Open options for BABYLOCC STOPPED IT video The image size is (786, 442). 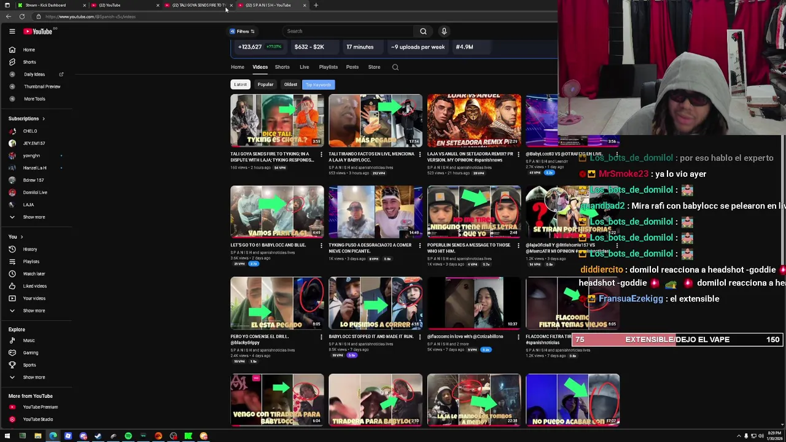pos(419,337)
